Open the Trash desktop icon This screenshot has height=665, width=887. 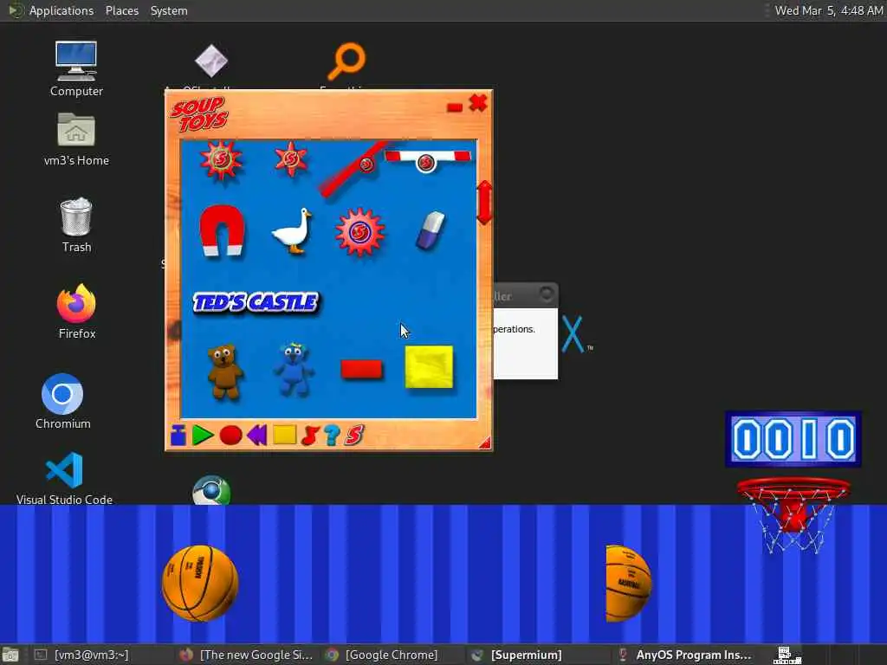tap(76, 225)
